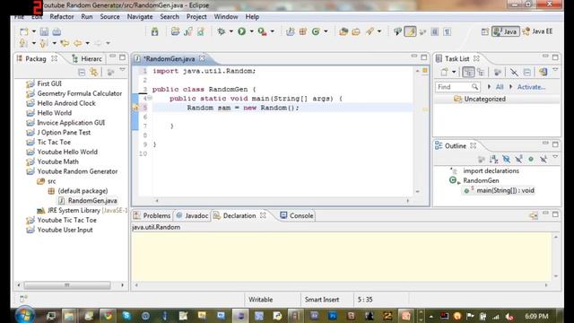The width and height of the screenshot is (574, 323).
Task: Toggle Hide Local Types in Outline
Action: (x=544, y=159)
